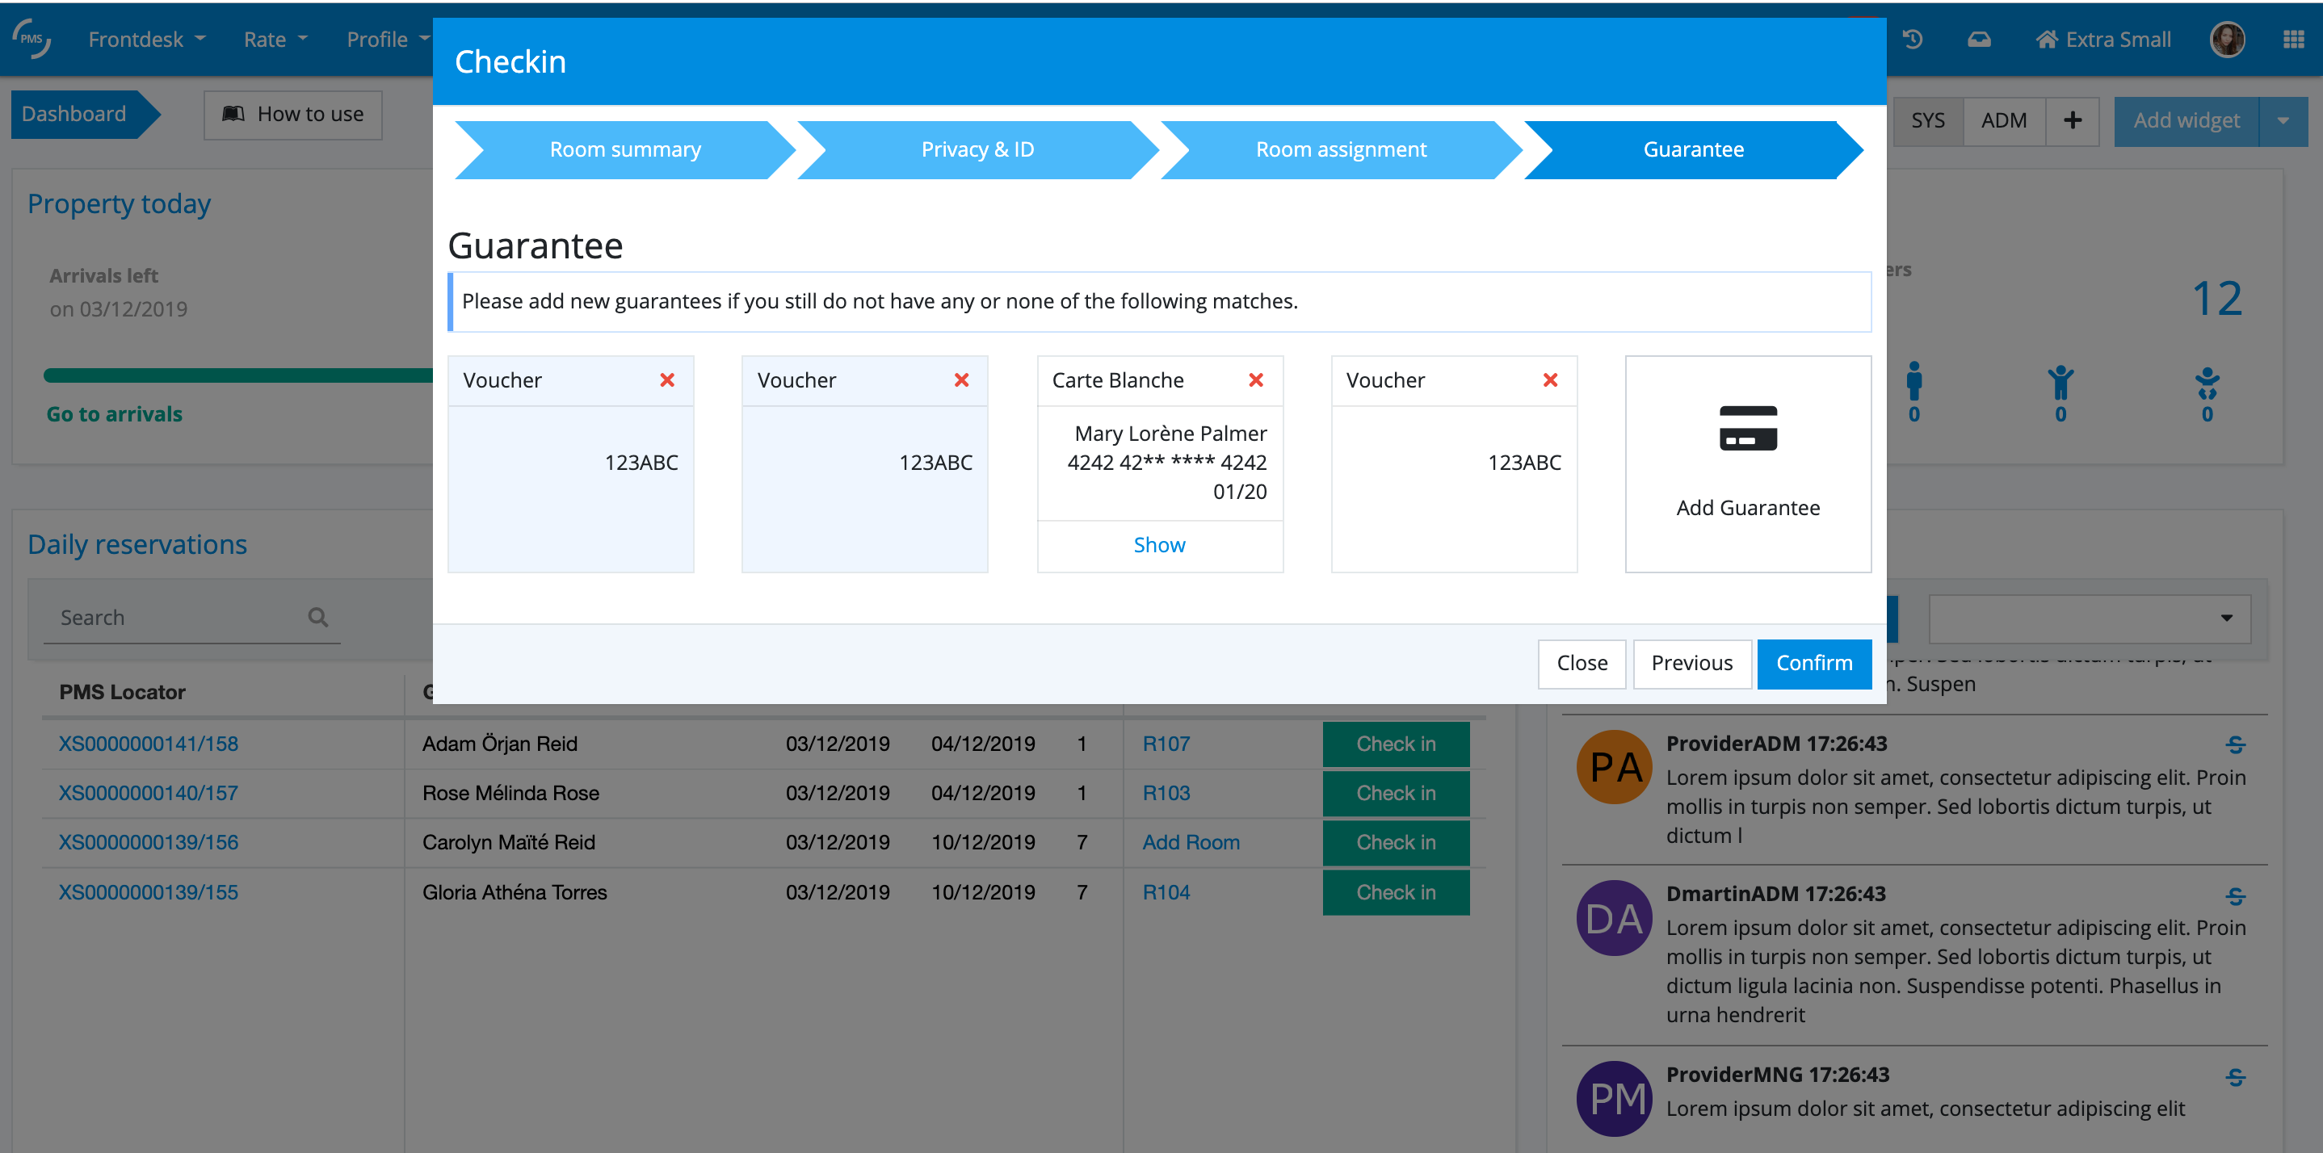Click the inbox tray icon
The height and width of the screenshot is (1153, 2323).
[1979, 40]
